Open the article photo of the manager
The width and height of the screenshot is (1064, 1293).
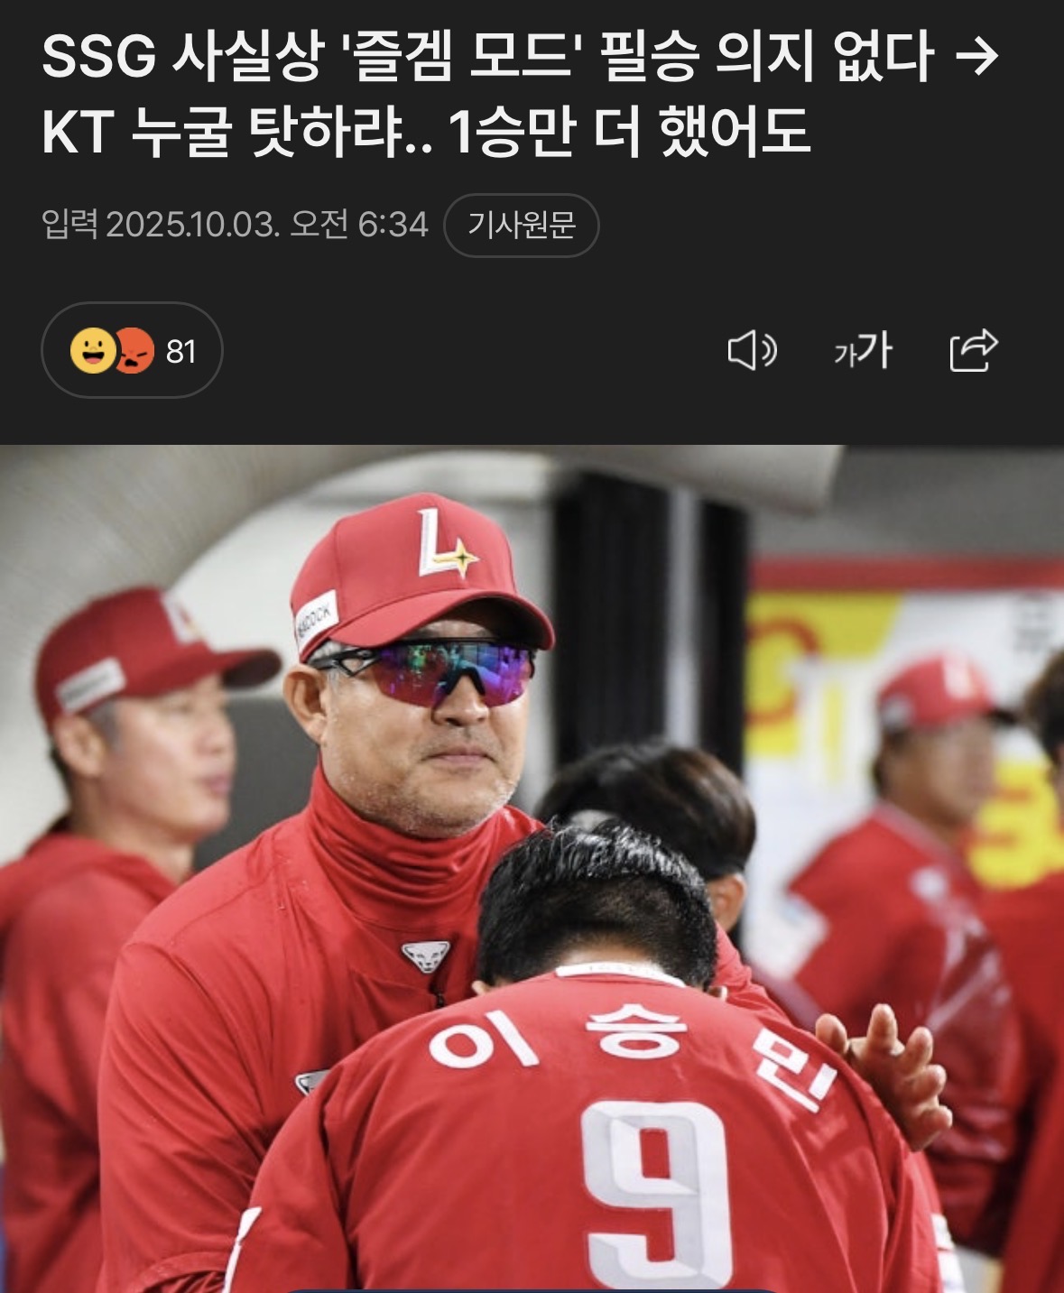(x=532, y=869)
